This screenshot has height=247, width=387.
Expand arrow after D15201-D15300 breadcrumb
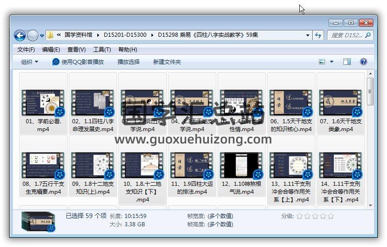[x=152, y=35]
